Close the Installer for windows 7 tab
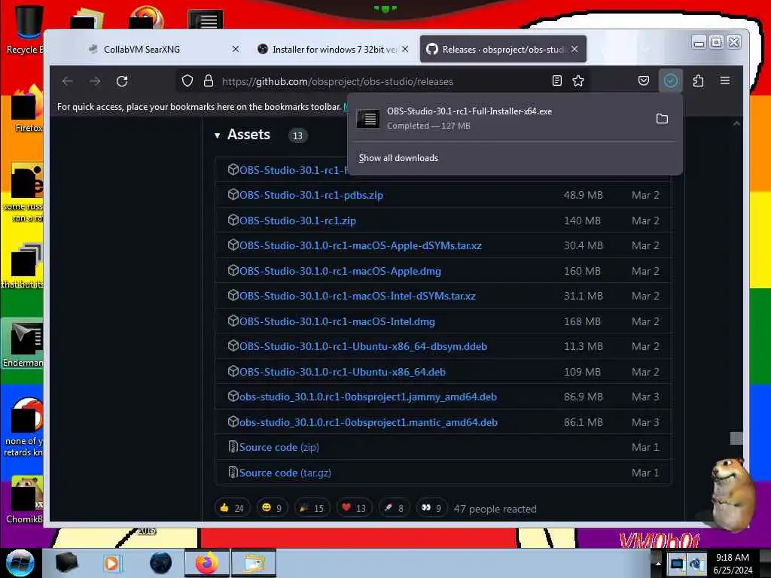771x578 pixels. (404, 49)
